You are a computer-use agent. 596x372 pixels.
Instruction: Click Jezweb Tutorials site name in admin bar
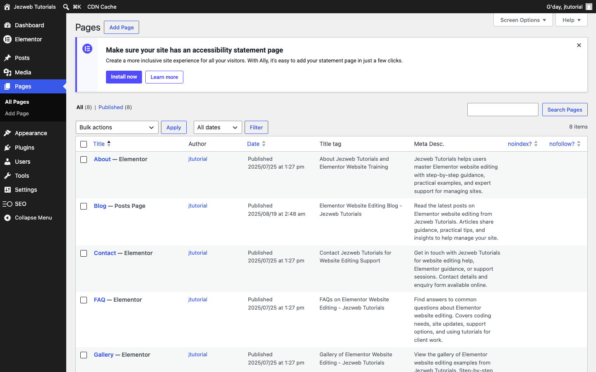coord(35,7)
